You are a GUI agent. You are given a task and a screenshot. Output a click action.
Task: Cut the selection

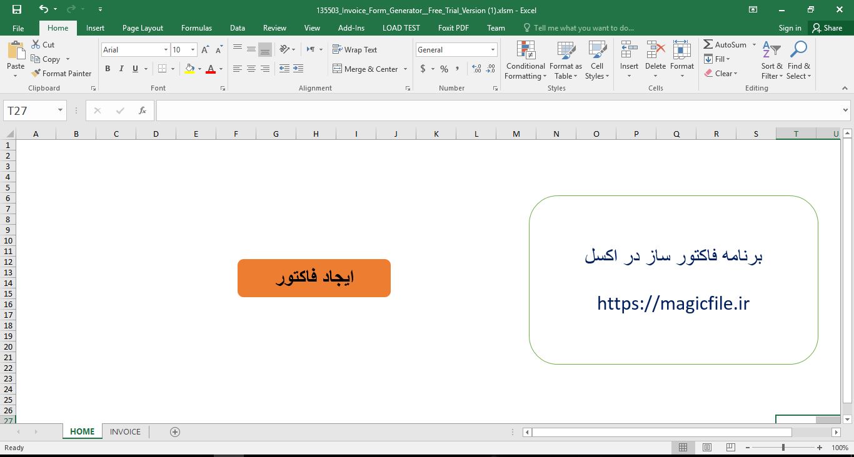tap(43, 45)
